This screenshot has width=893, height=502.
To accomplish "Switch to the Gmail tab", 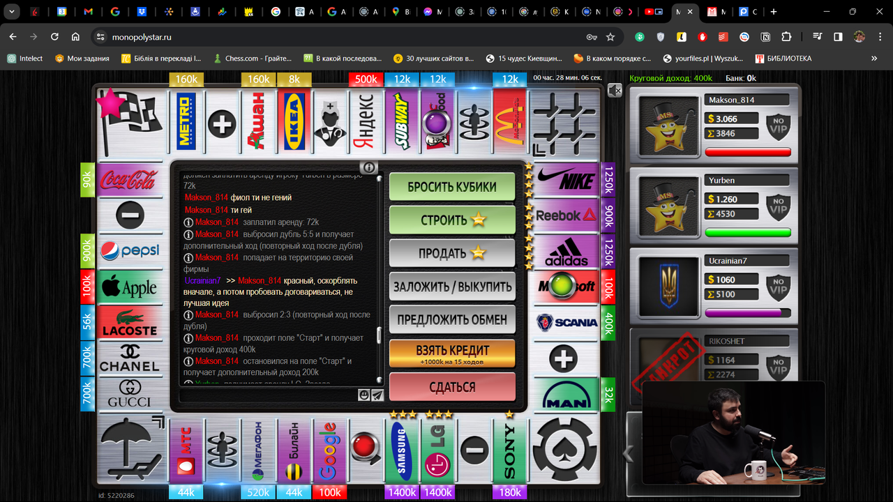I will click(88, 12).
